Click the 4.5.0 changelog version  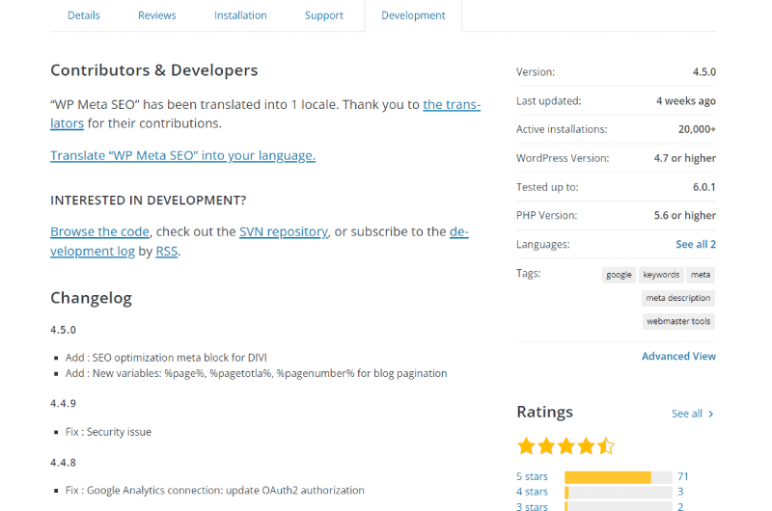point(63,330)
